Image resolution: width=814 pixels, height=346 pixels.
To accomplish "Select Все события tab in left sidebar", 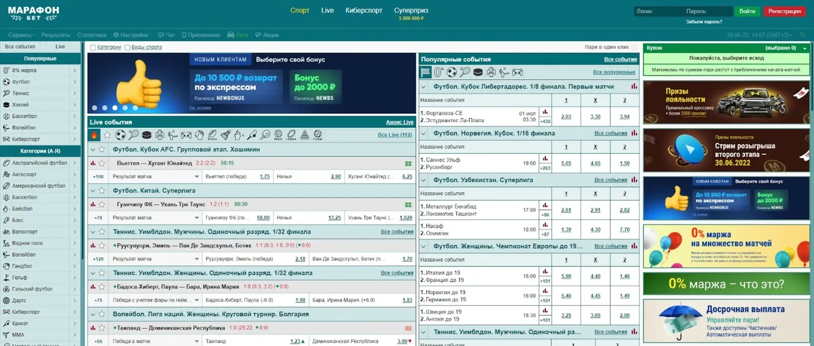I will click(x=20, y=47).
